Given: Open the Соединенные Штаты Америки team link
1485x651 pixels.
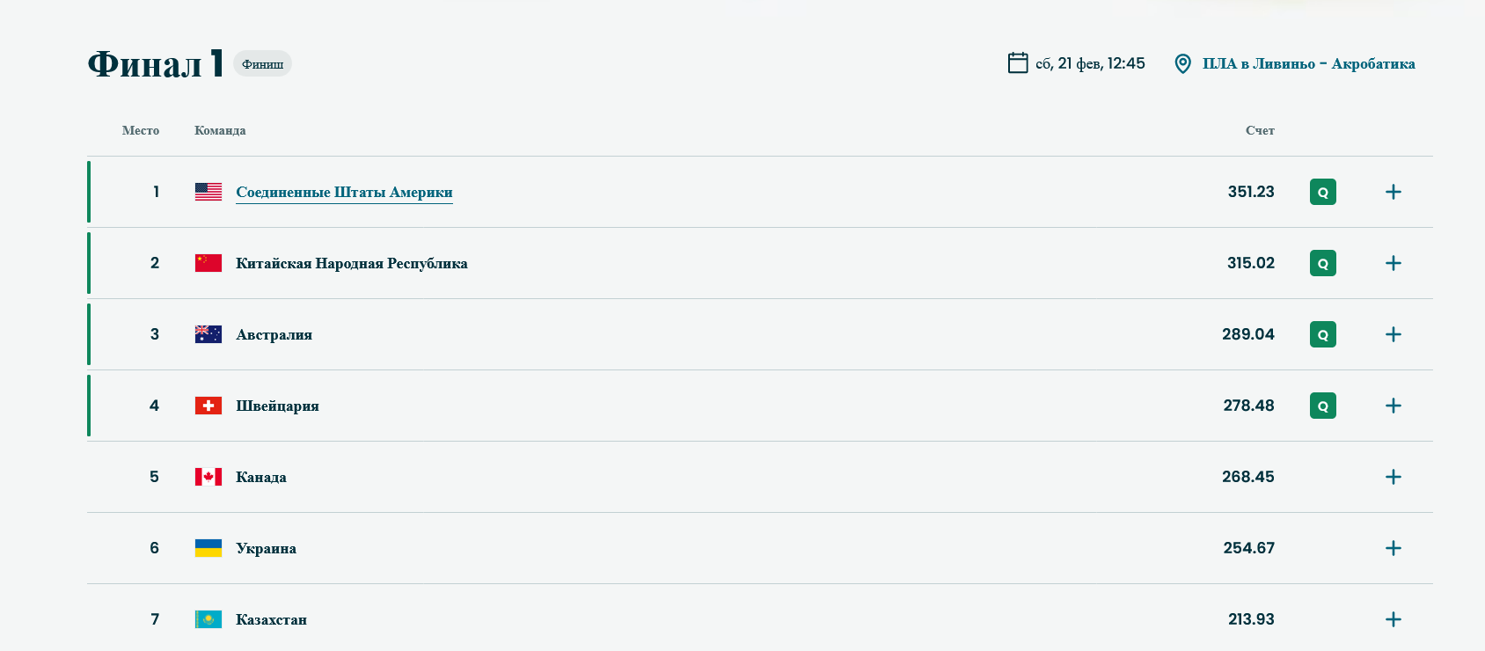Looking at the screenshot, I should click(x=344, y=192).
